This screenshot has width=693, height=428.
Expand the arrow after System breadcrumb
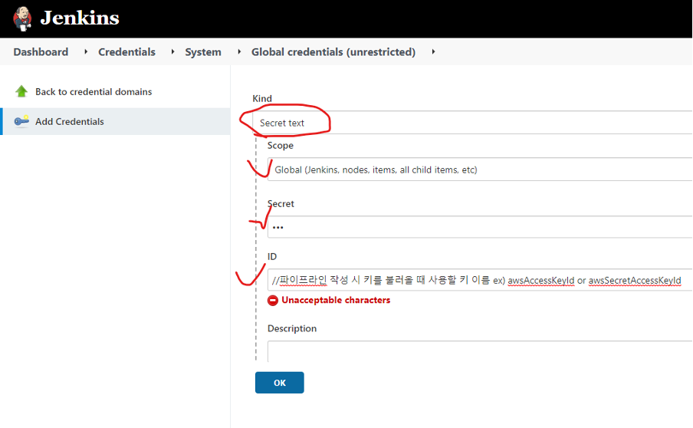pos(239,51)
